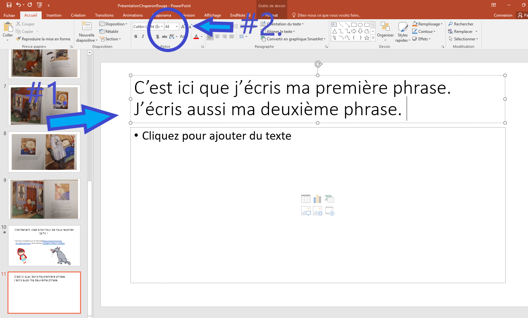
Task: Toggle text shadow (S)
Action: (x=157, y=36)
